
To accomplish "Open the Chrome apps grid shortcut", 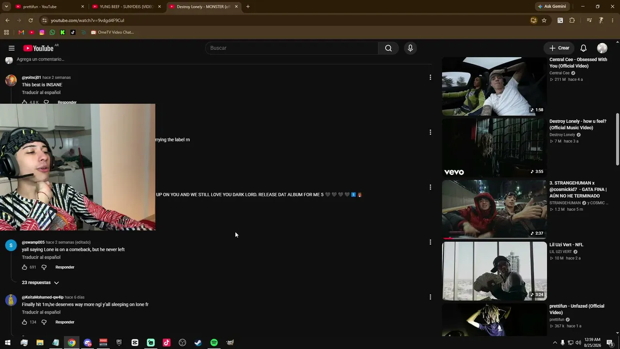I will 6,32.
